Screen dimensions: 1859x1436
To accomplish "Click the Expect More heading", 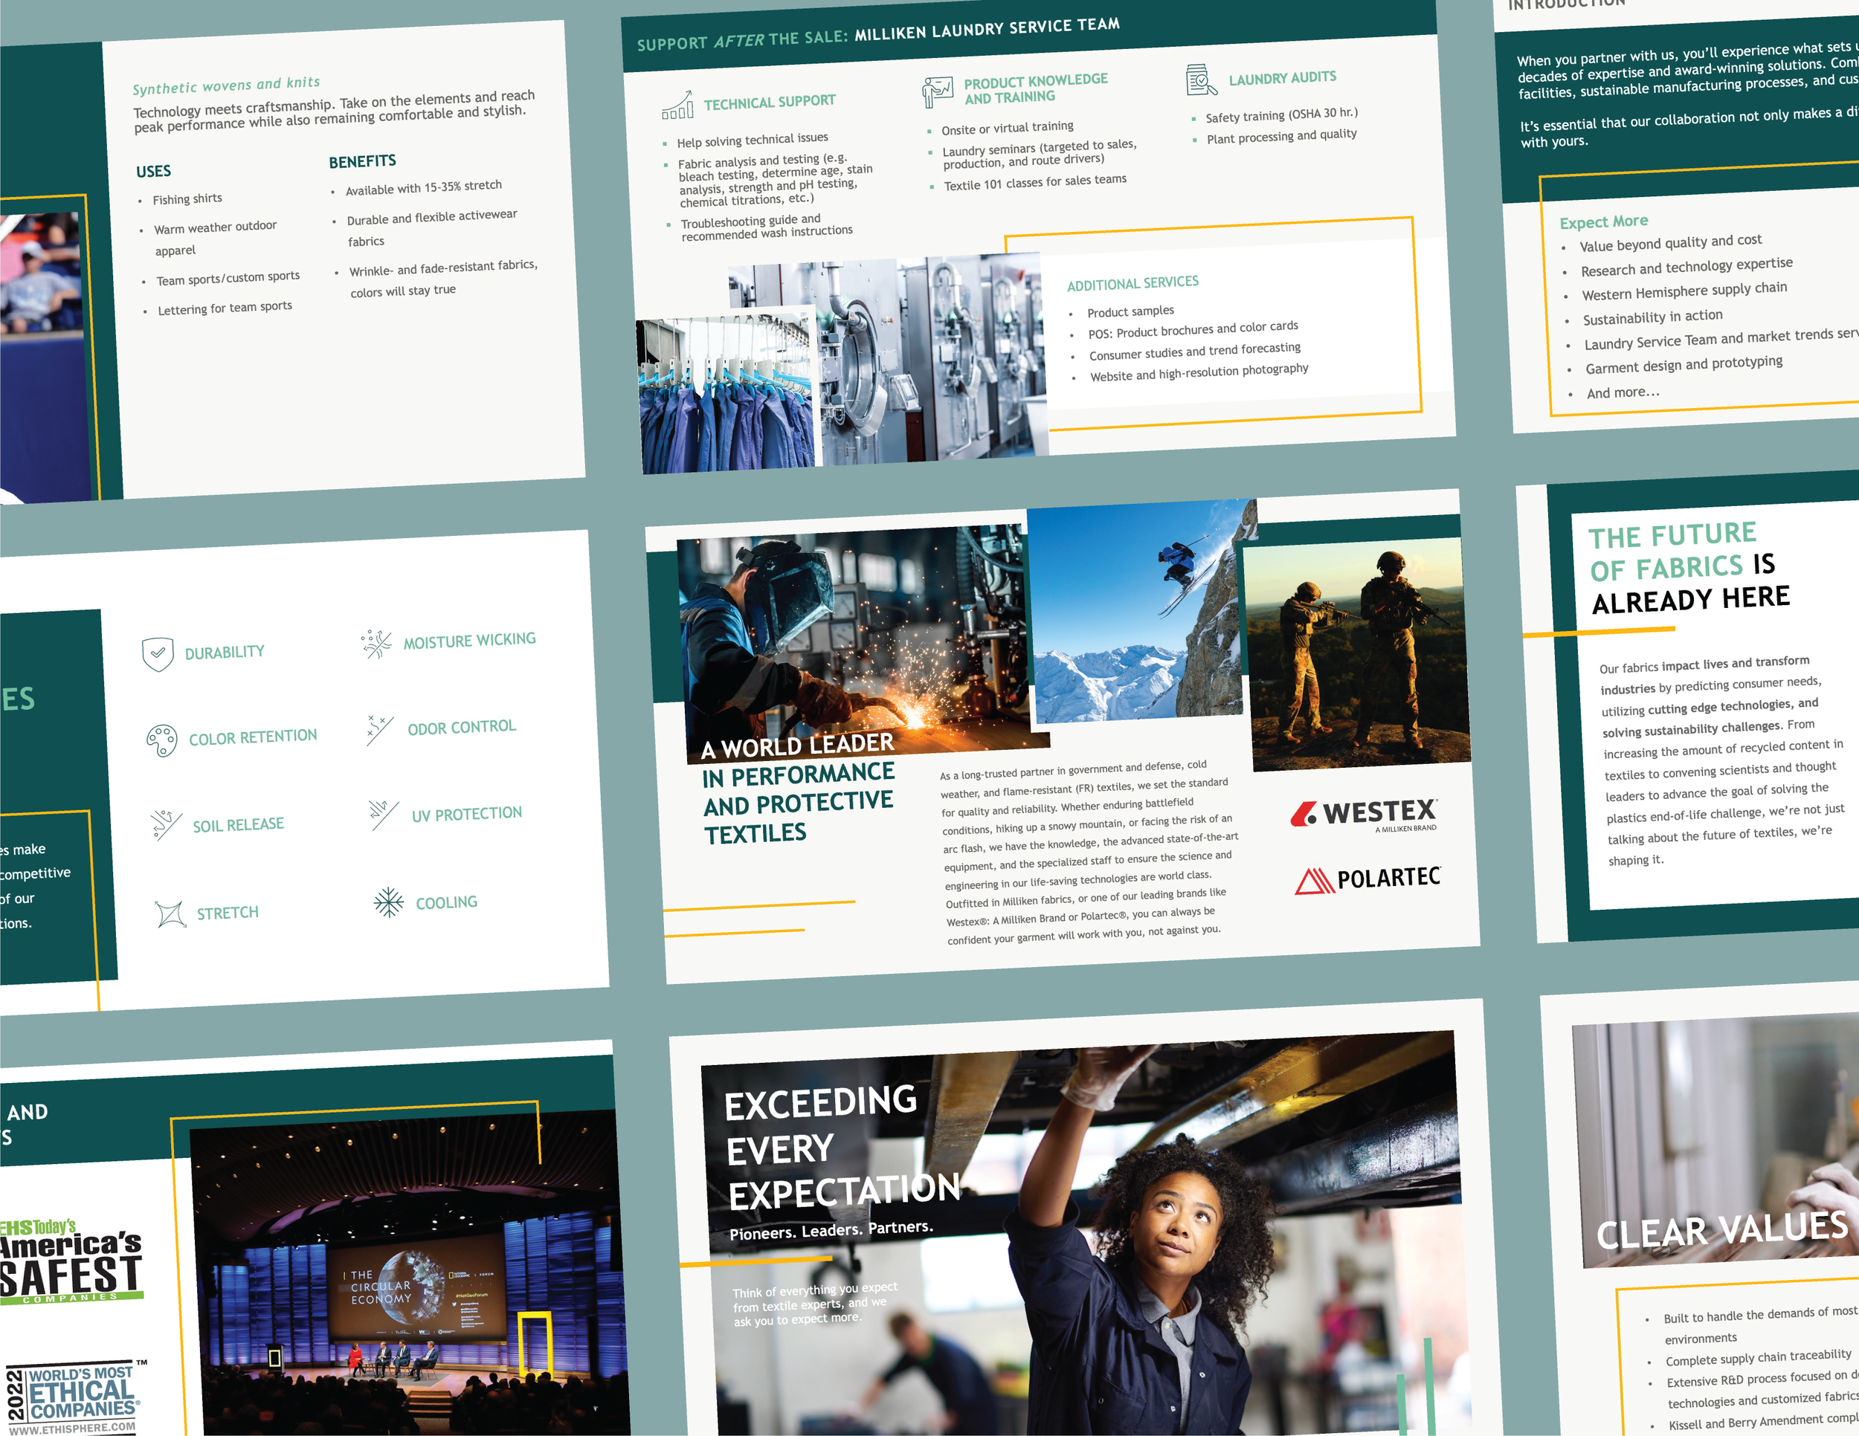I will [x=1604, y=222].
